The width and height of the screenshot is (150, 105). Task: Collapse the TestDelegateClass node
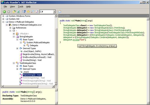pos(14,63)
